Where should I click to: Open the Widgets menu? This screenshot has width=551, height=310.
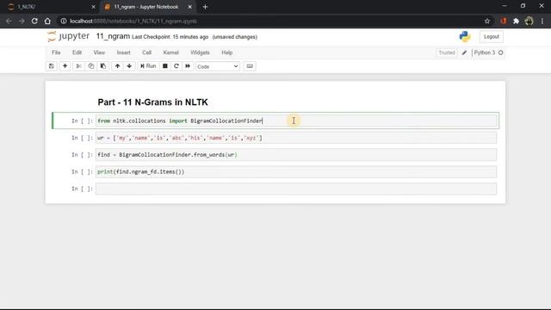tap(200, 53)
